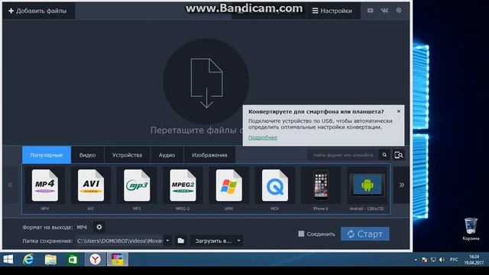Select the MPEG-2 format preset
The image size is (489, 275).
(x=183, y=189)
